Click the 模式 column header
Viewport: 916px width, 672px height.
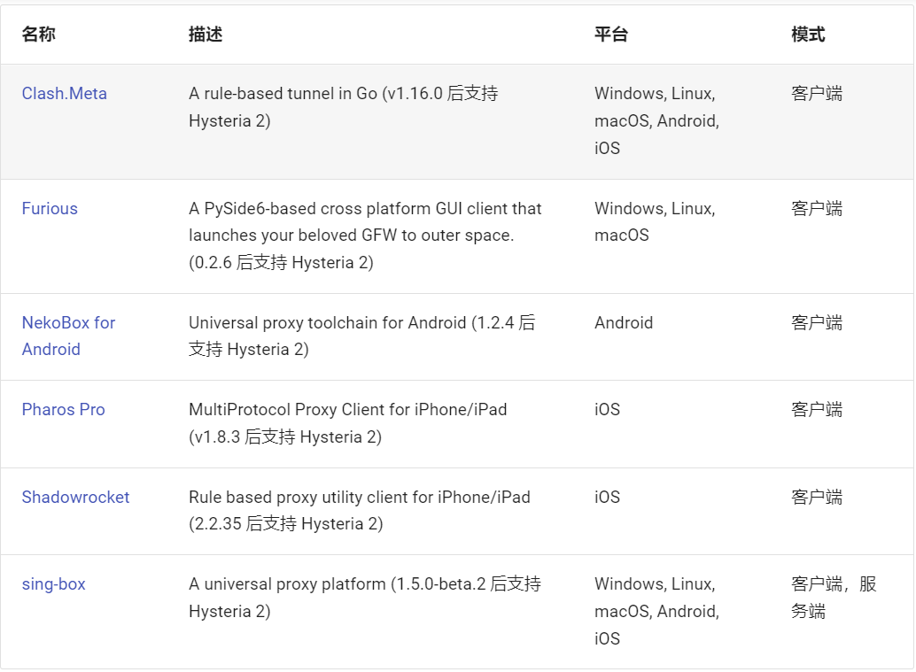point(808,34)
